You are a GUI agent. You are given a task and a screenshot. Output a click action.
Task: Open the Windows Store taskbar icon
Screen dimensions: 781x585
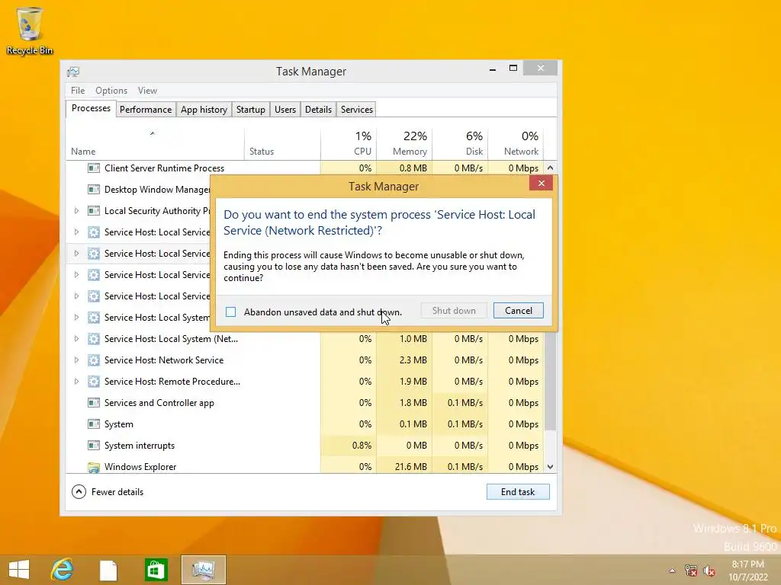point(156,570)
